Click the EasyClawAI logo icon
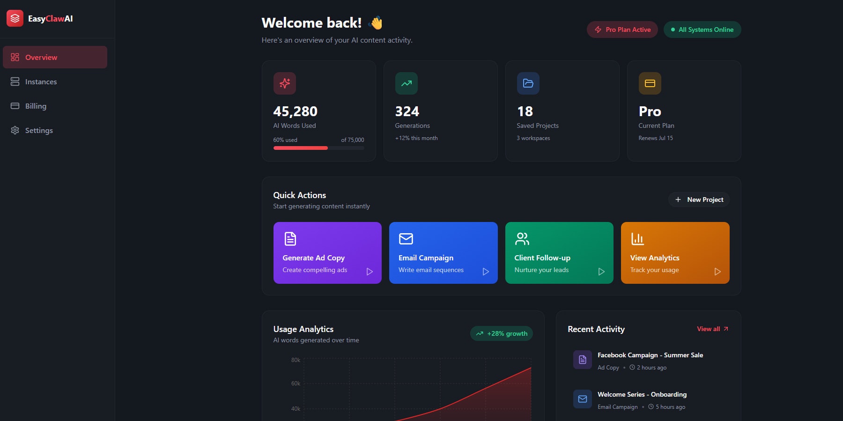 [15, 18]
